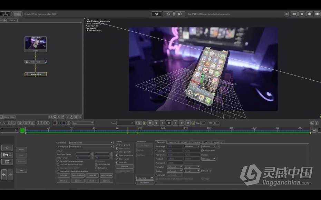Click the go to first frame button
321x200 pixels.
pos(150,123)
